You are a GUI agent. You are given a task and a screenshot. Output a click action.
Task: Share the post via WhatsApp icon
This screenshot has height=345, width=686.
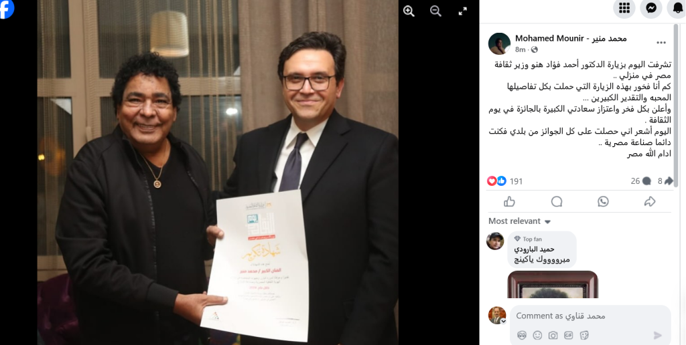click(x=604, y=201)
